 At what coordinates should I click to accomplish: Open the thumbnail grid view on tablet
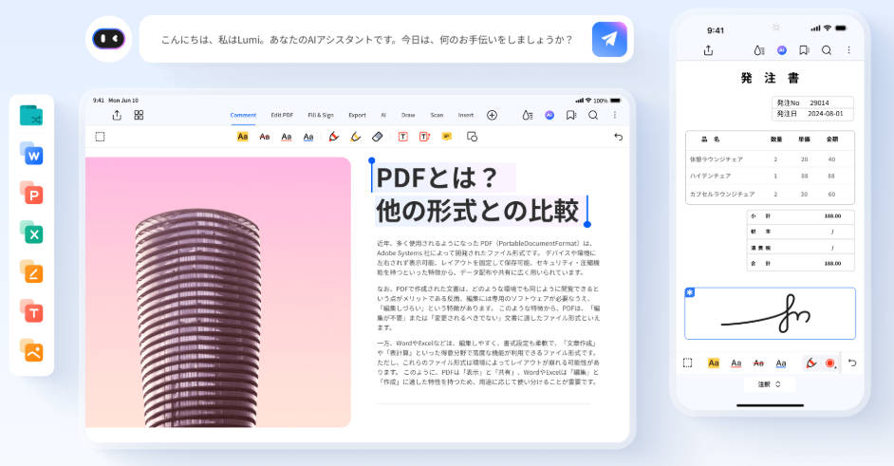[139, 115]
